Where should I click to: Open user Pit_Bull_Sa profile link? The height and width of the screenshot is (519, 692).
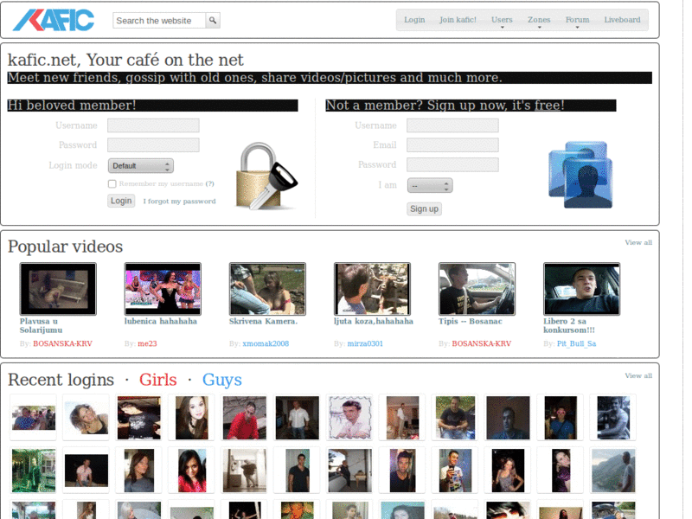pos(576,343)
